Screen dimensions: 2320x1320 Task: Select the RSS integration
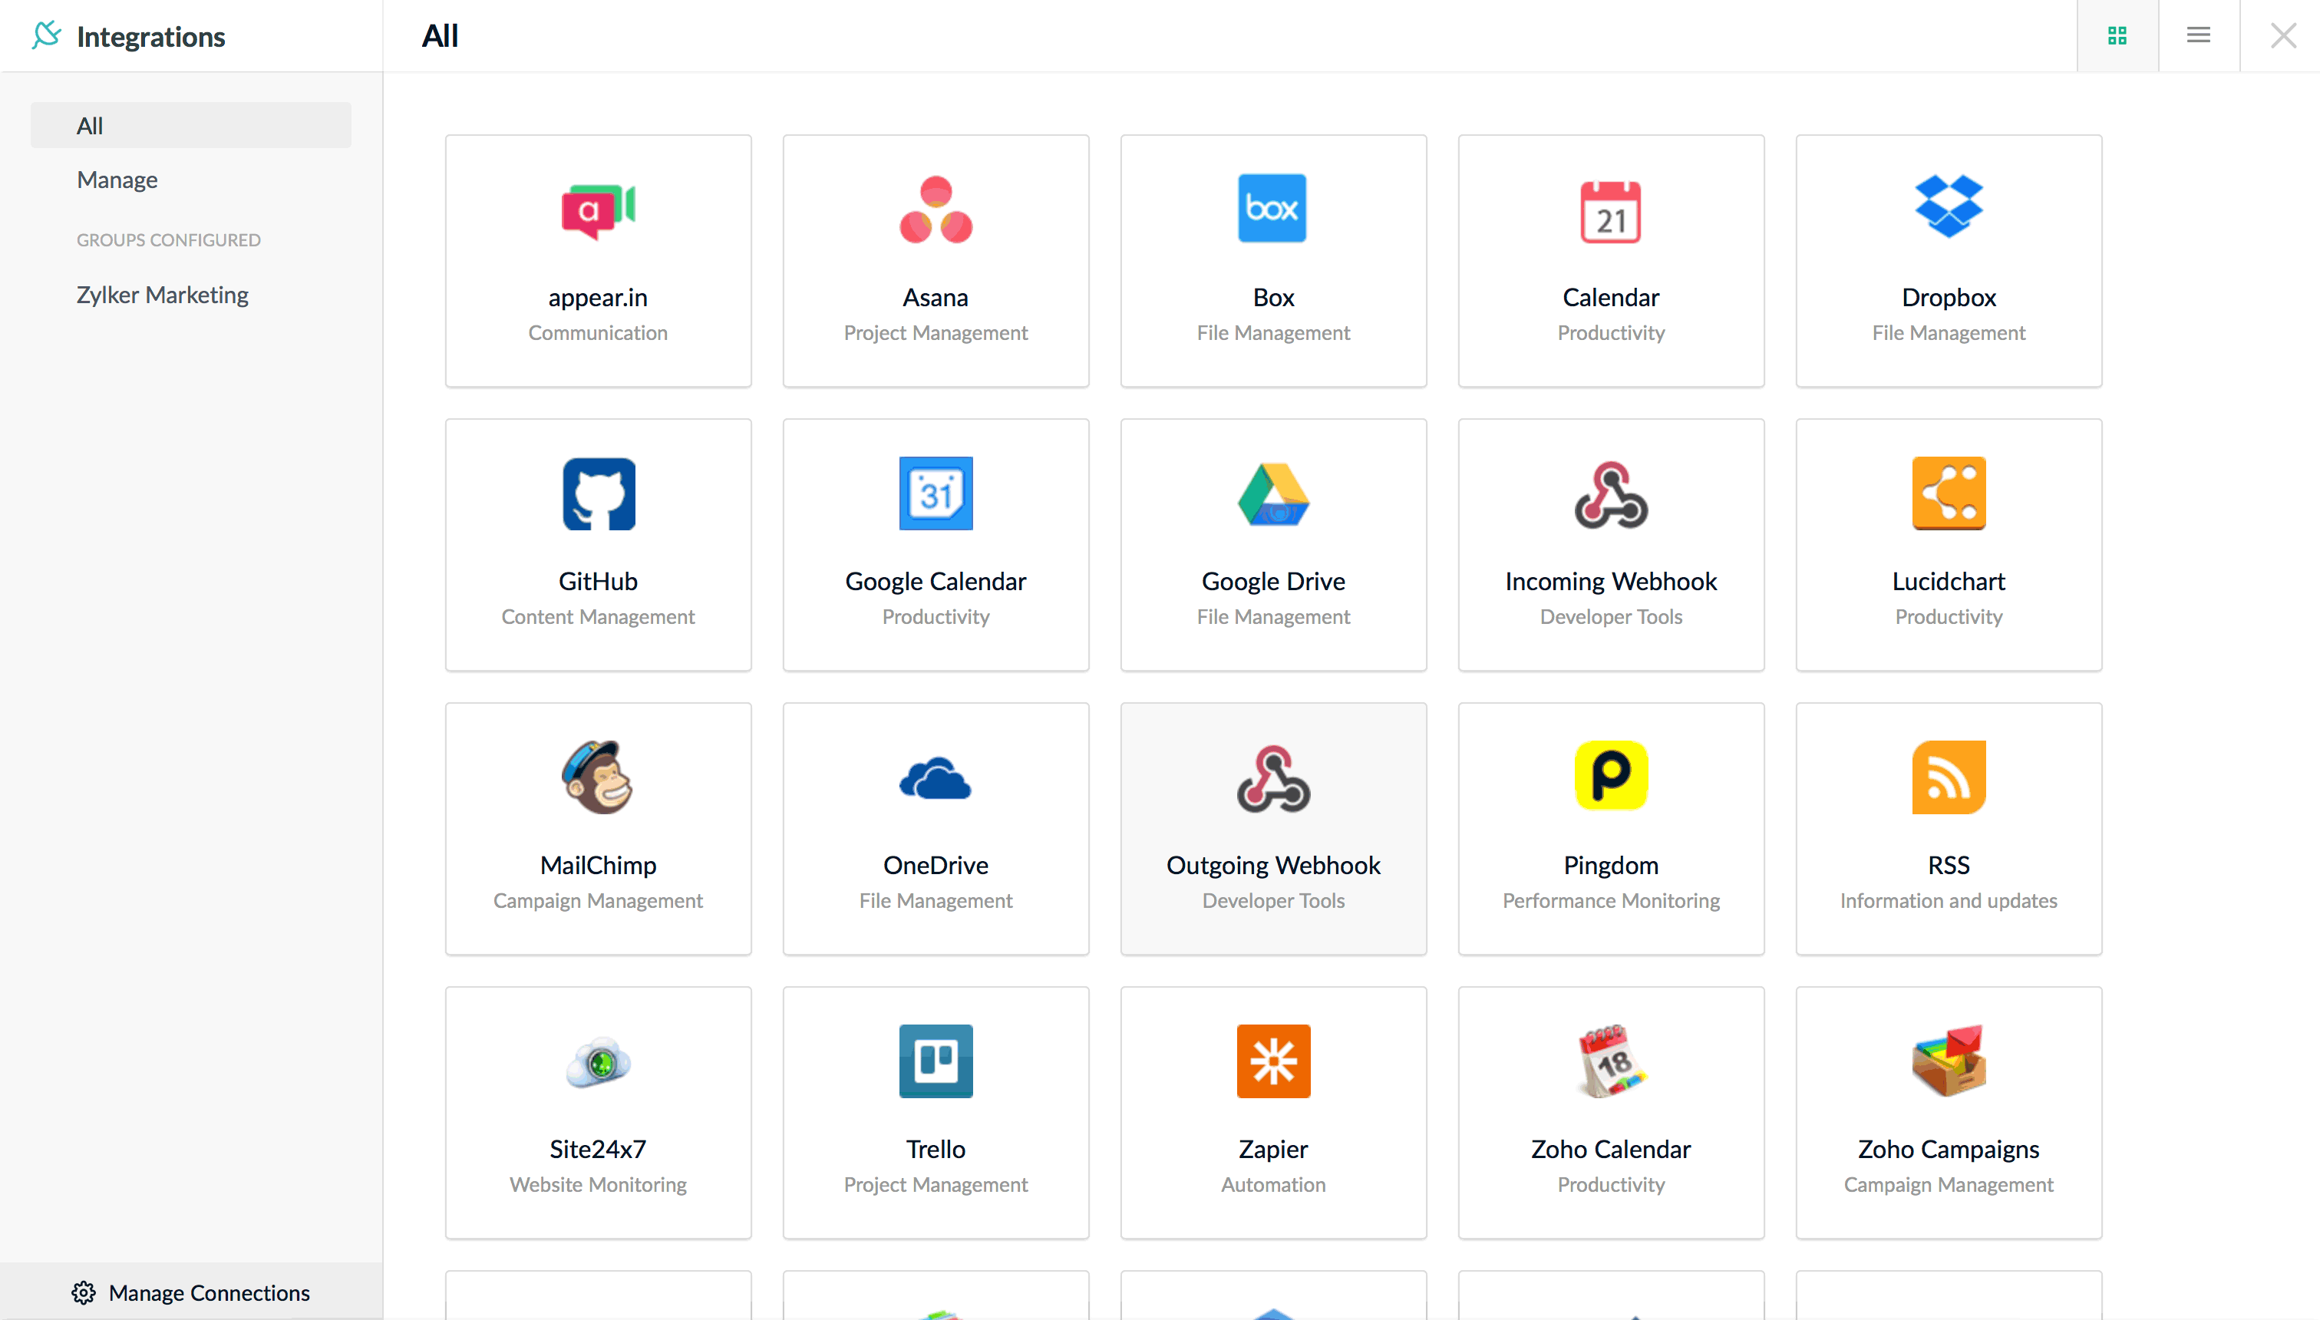[x=1947, y=828]
